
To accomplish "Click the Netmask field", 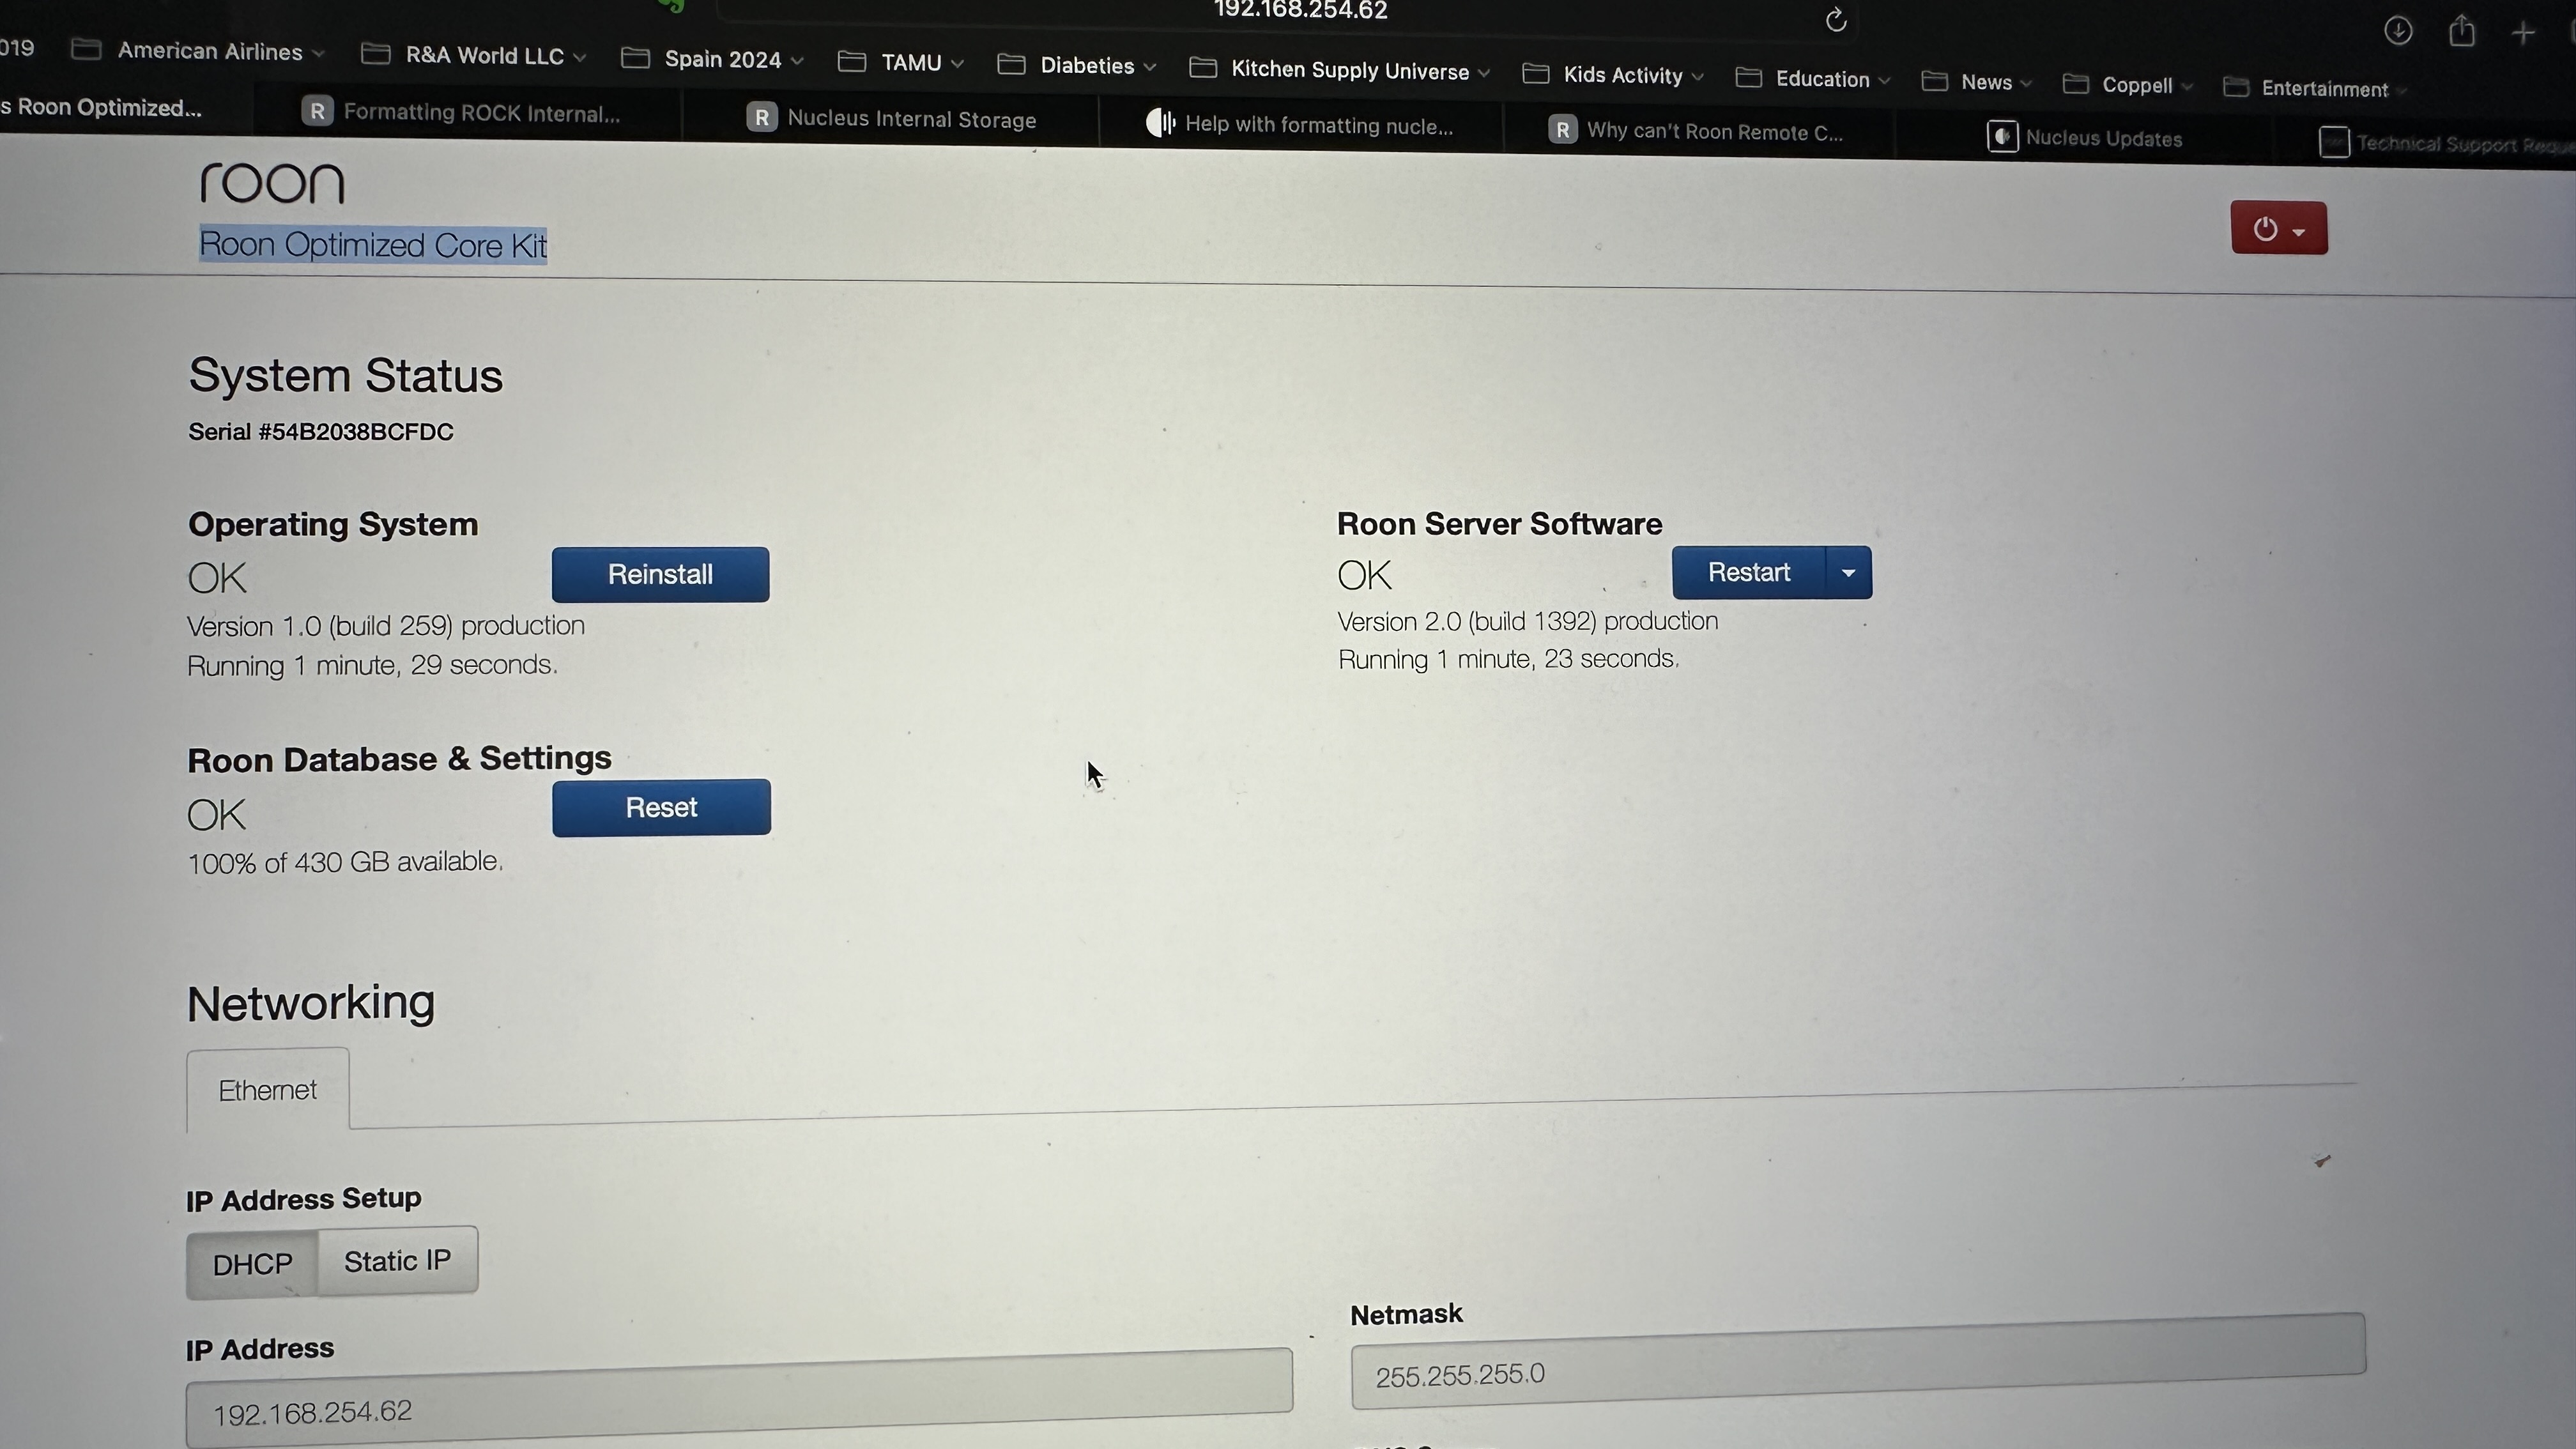I will coord(1858,1361).
